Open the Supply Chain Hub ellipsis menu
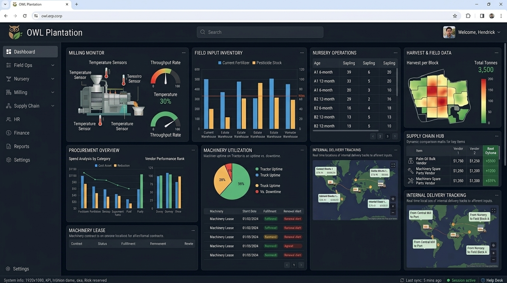The image size is (507, 283). 496,136
